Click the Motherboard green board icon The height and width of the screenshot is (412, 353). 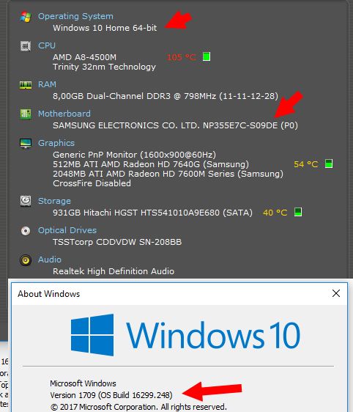[x=26, y=114]
